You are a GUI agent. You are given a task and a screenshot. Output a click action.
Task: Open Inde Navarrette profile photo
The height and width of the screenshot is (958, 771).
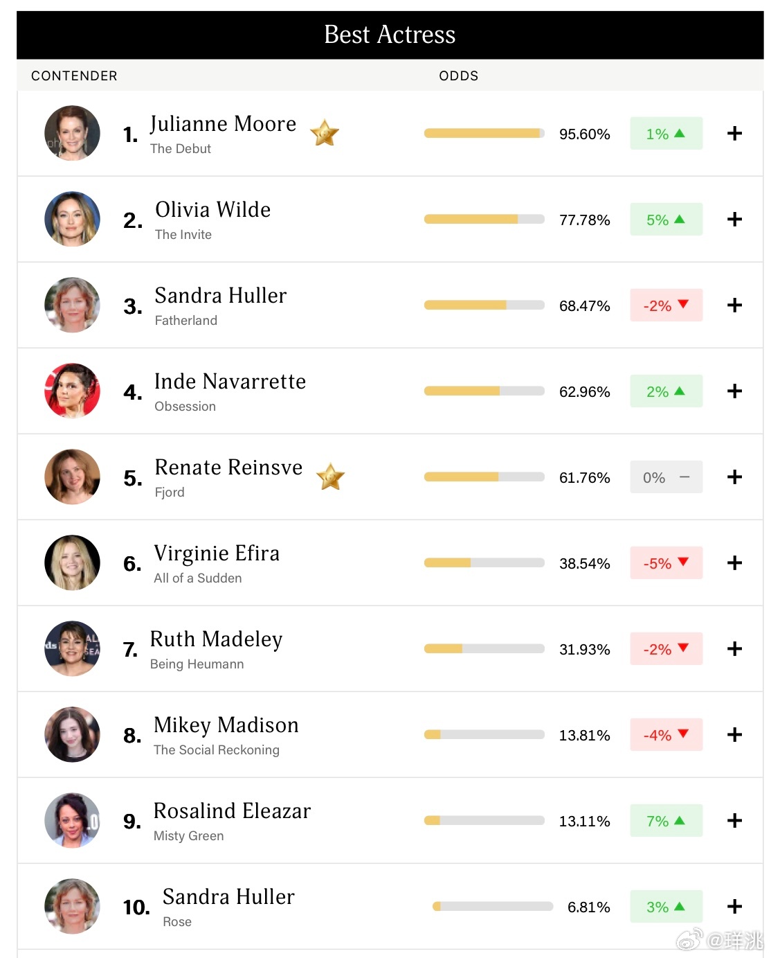pos(72,391)
